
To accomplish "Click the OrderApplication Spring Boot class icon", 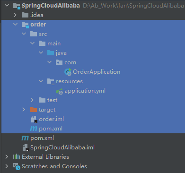I will 68,72.
